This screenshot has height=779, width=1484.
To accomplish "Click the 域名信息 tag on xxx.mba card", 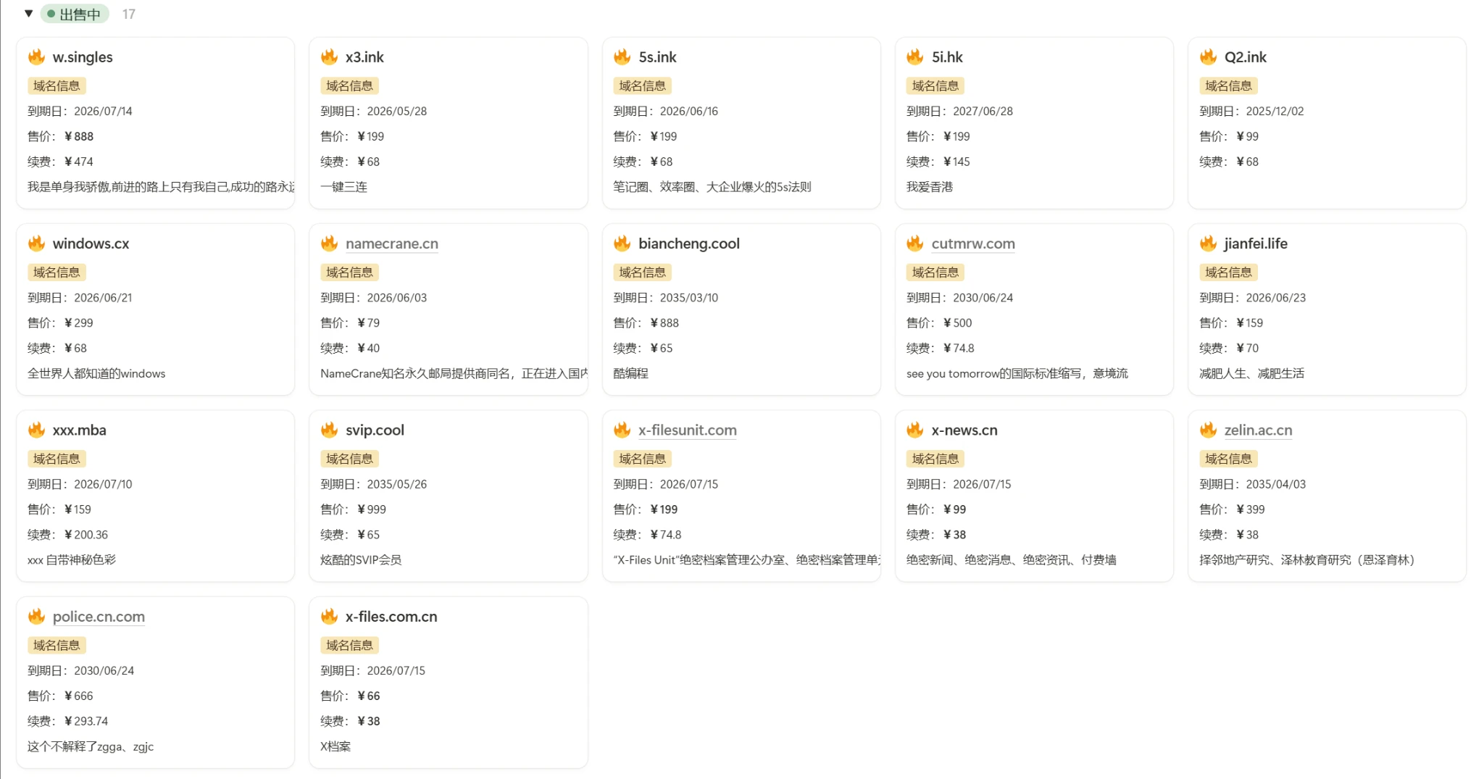I will [57, 459].
